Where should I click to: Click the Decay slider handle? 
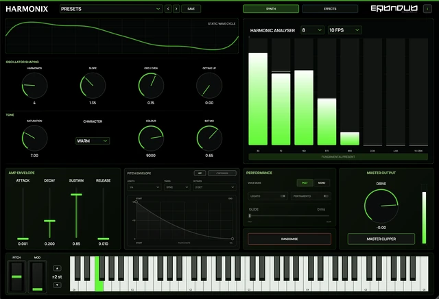pyautogui.click(x=49, y=221)
